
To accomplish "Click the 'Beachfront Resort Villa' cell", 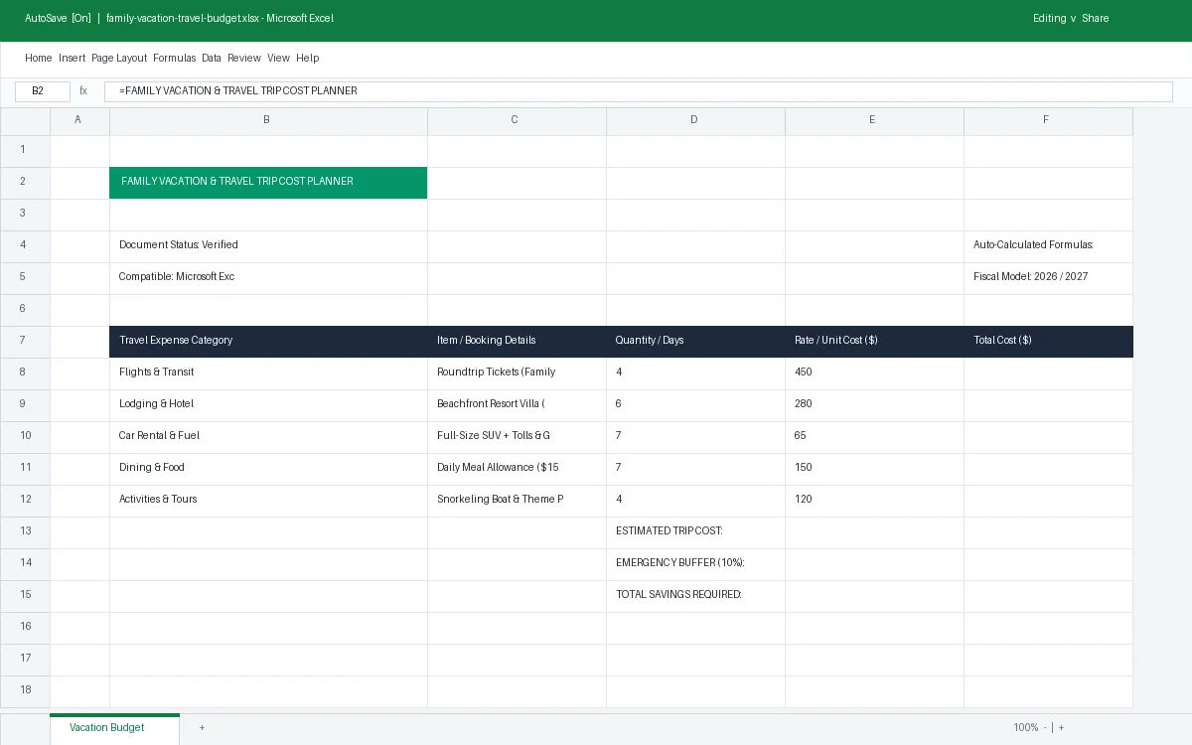I will (517, 405).
